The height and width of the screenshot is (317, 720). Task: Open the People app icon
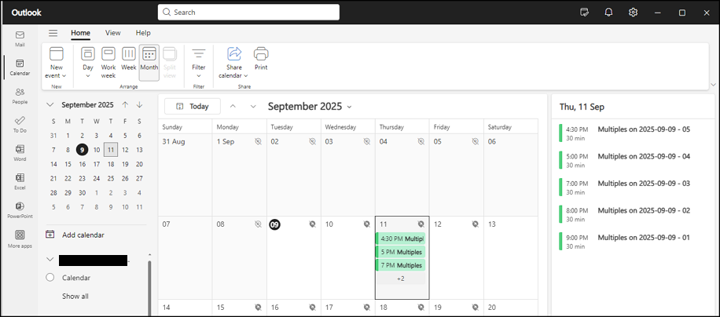[20, 96]
